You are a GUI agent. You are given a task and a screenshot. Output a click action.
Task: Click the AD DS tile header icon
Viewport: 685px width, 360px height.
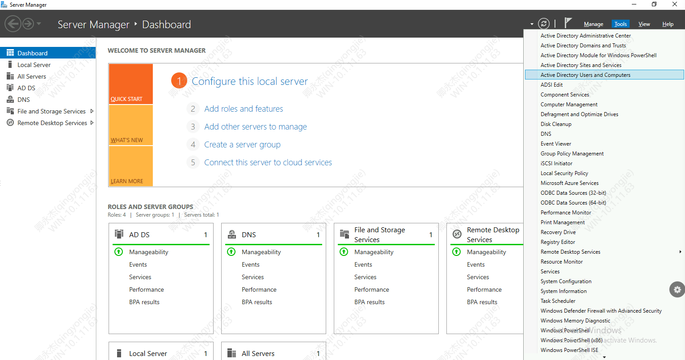(119, 234)
